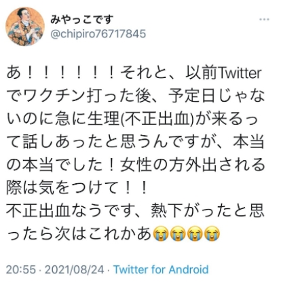This screenshot has width=281, height=285.
Task: Click the third crying face emoji
Action: tap(195, 234)
